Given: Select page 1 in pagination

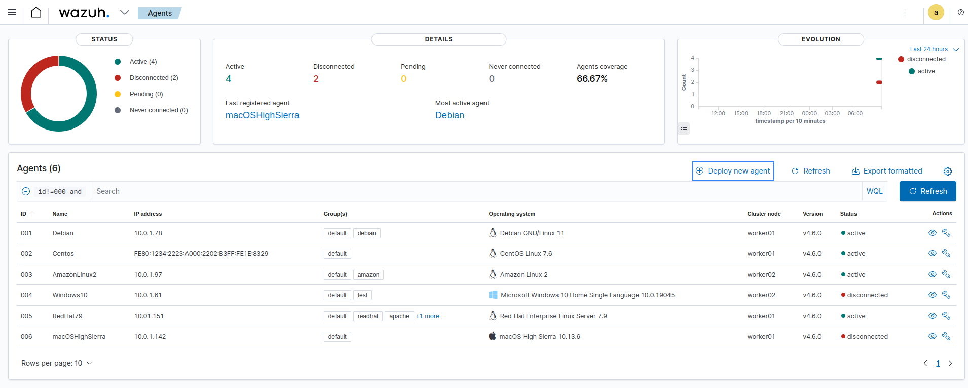Looking at the screenshot, I should pyautogui.click(x=938, y=363).
